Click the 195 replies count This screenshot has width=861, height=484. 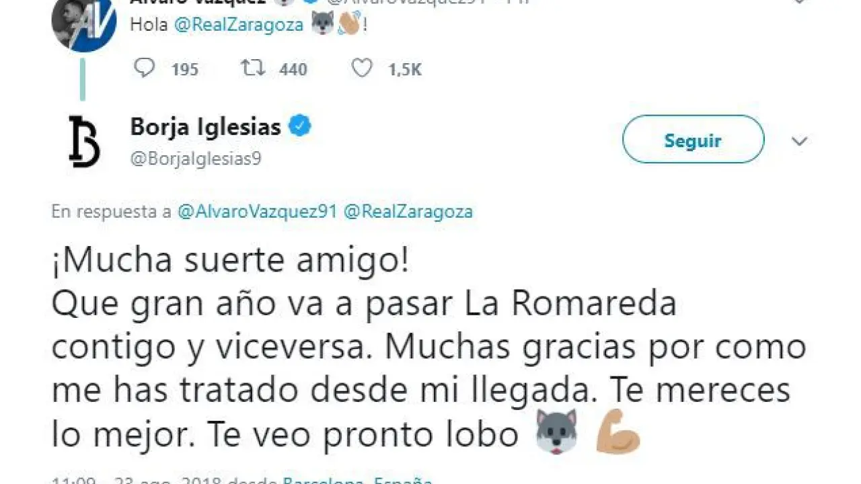tap(184, 69)
